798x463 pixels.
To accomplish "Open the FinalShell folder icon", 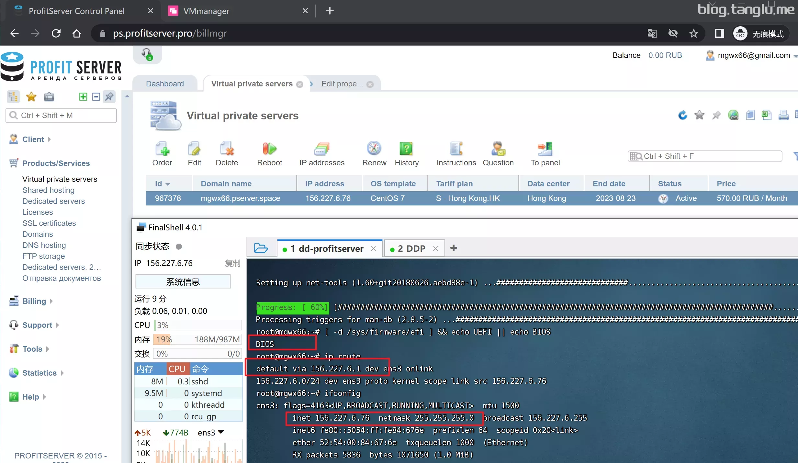I will 261,248.
